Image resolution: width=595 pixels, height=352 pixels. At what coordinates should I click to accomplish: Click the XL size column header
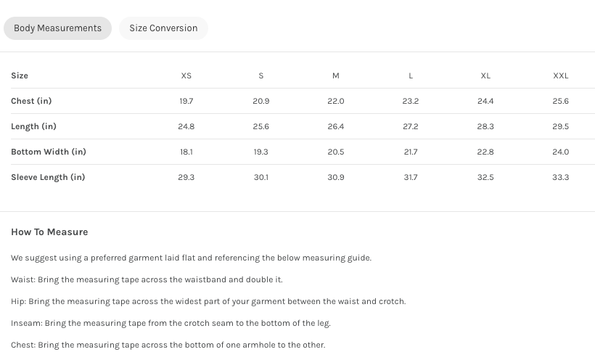(485, 75)
